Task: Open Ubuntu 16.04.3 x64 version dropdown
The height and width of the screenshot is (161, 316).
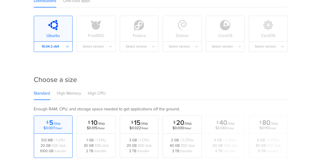Action: (x=53, y=47)
